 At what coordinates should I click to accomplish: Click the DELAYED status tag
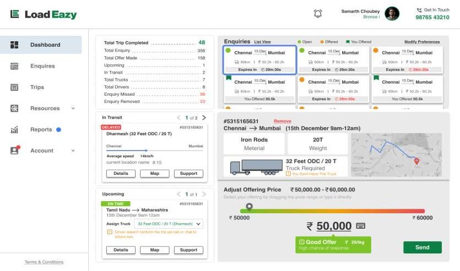coord(111,128)
